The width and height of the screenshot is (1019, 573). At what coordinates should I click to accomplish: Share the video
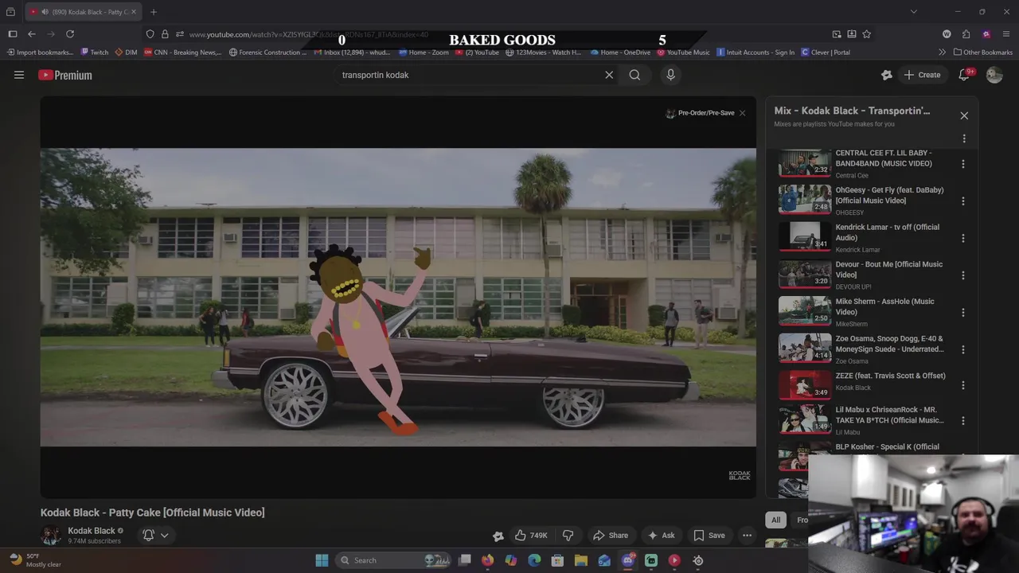611,536
